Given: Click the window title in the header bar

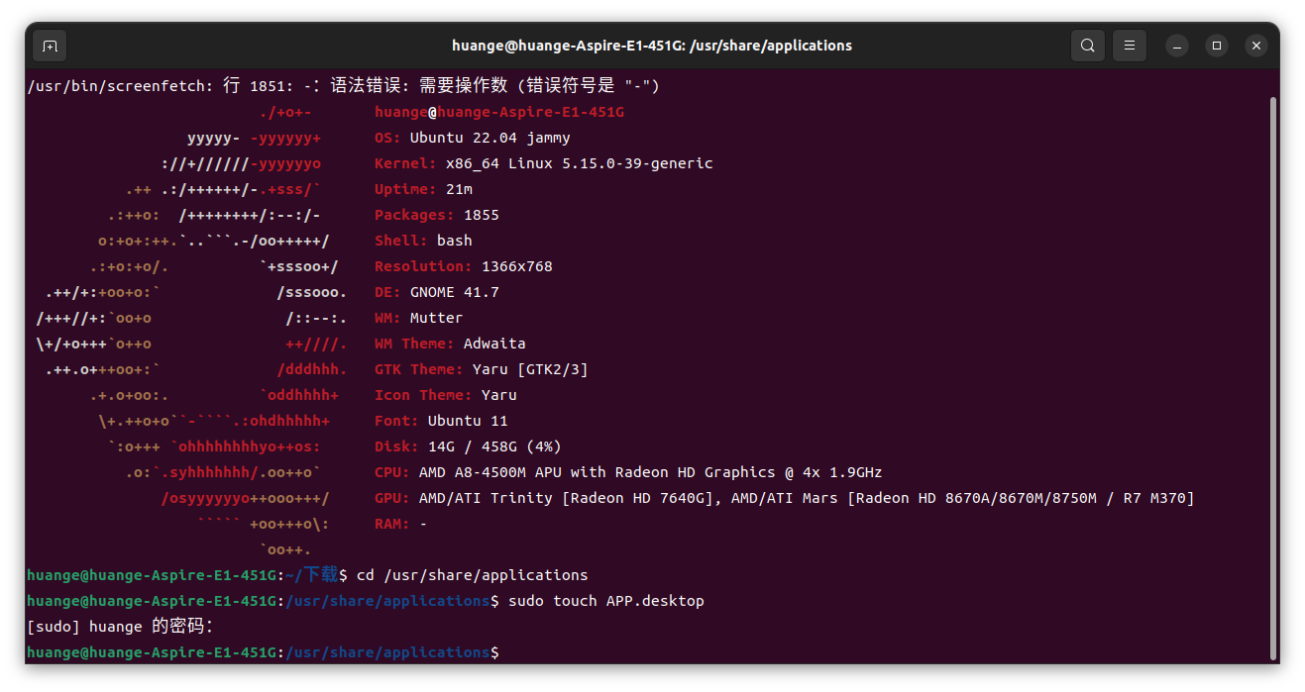Looking at the screenshot, I should point(651,46).
